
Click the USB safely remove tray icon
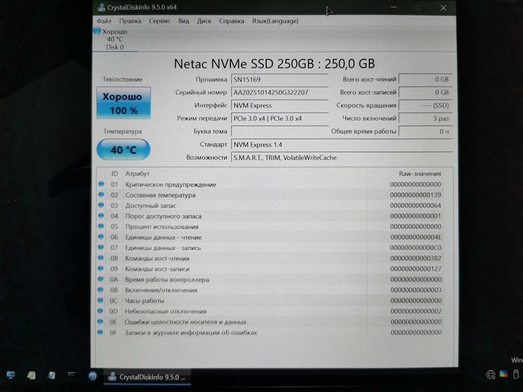(516, 374)
